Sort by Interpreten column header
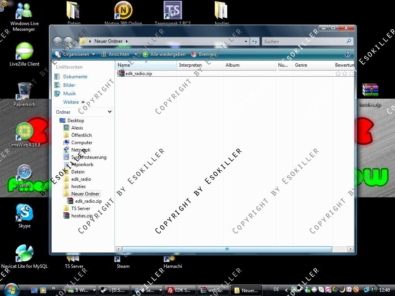 tap(200, 65)
